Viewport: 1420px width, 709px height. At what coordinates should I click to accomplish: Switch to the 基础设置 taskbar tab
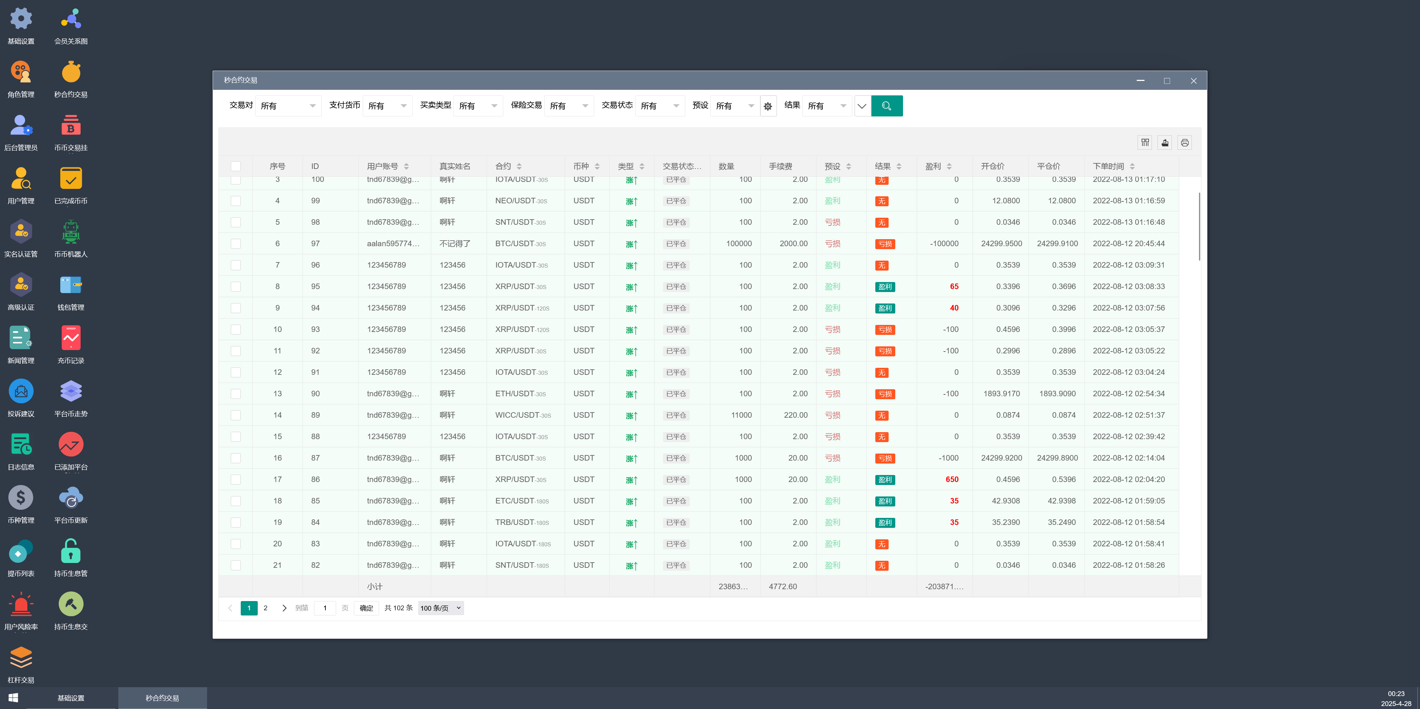[x=71, y=698]
